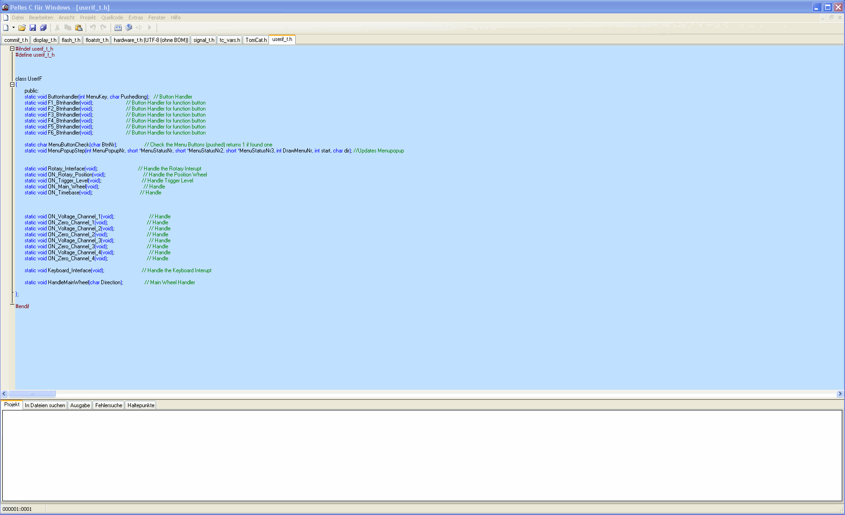
Task: Click the MenuPopupStep declaration line
Action: (x=188, y=151)
